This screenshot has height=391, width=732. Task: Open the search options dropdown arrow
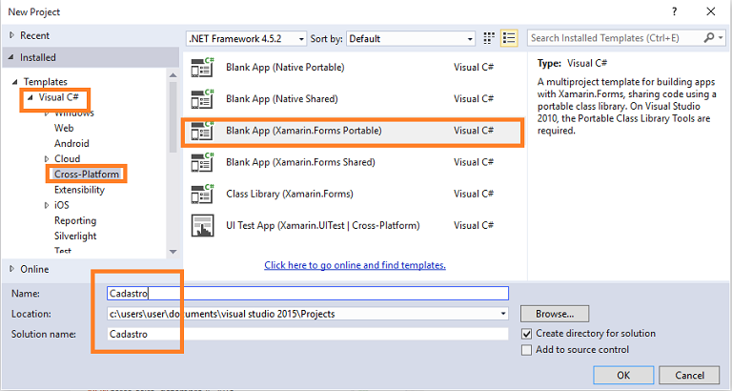721,38
